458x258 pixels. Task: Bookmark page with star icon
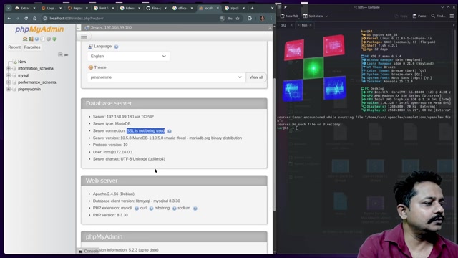click(x=238, y=18)
